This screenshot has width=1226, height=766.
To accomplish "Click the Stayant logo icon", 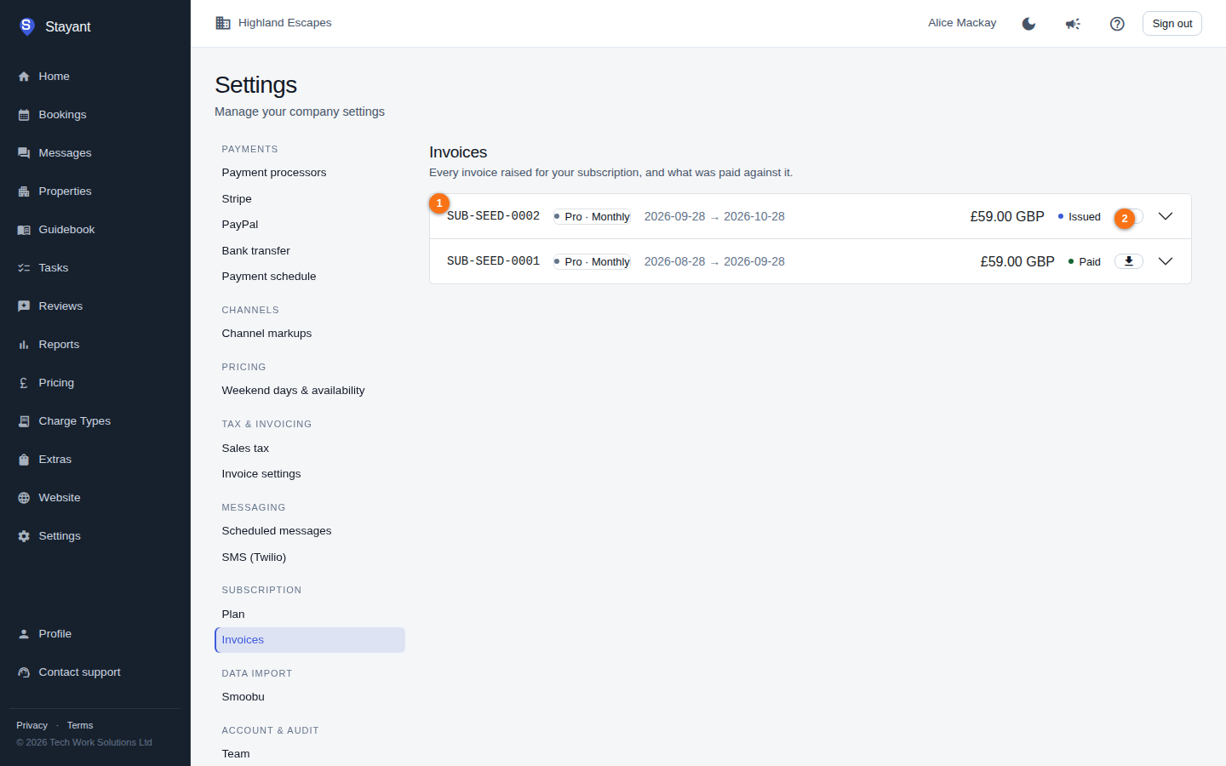I will (26, 26).
